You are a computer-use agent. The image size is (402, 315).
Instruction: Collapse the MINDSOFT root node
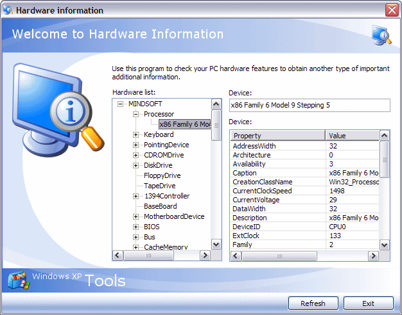[x=120, y=104]
